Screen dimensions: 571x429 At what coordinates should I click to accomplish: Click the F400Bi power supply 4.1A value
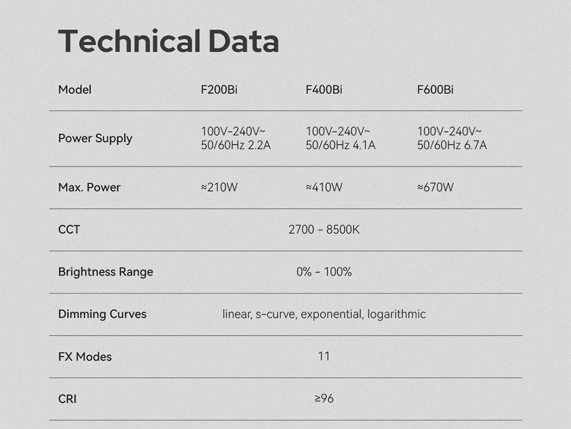[x=340, y=138]
